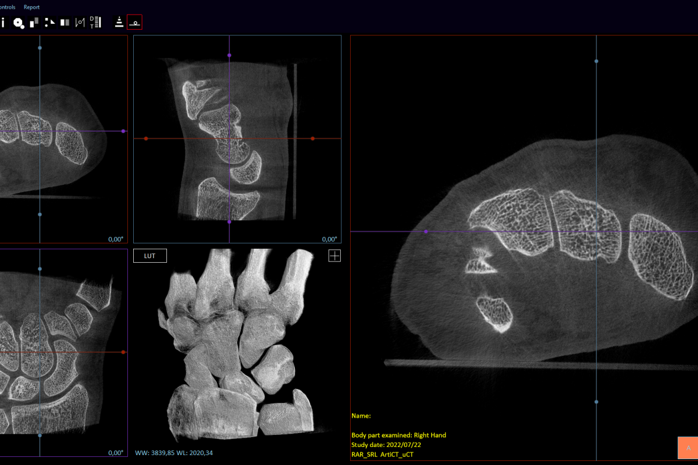Screen dimensions: 698x465
Task: Click the DT tag list icon
Action: (x=95, y=23)
